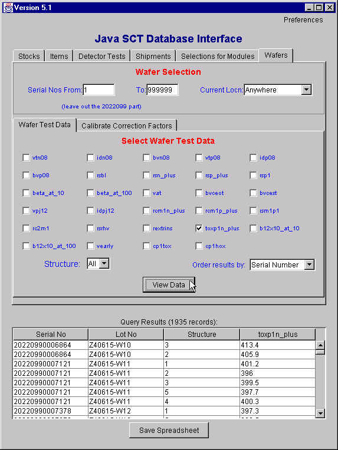
Task: Click the Serial Nos From input field
Action: [x=99, y=90]
